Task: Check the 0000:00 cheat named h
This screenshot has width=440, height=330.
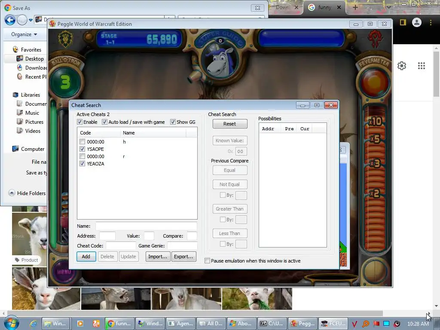Action: click(82, 142)
